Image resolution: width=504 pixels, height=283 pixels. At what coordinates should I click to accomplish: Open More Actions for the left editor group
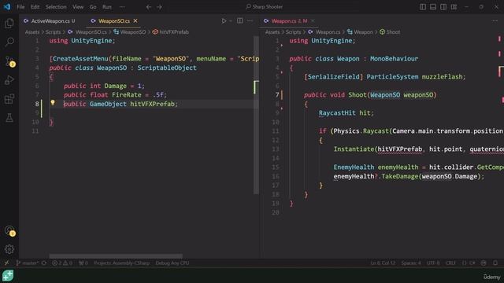tap(250, 21)
